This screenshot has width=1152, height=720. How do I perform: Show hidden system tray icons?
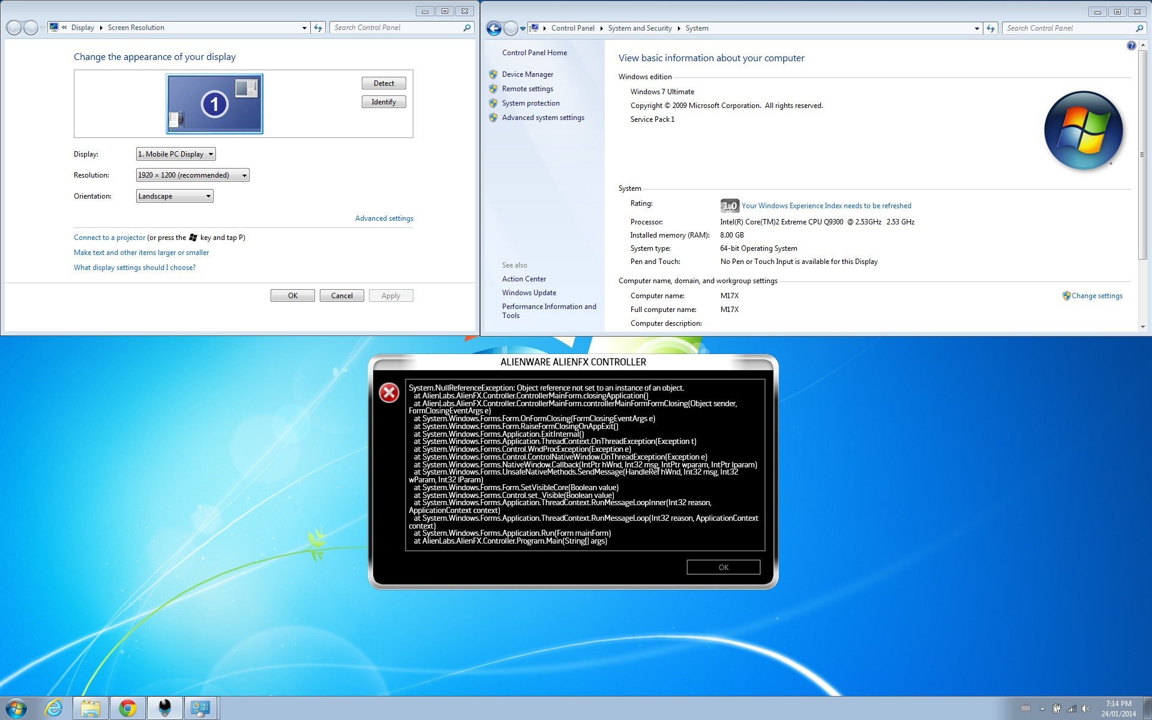(x=1042, y=709)
